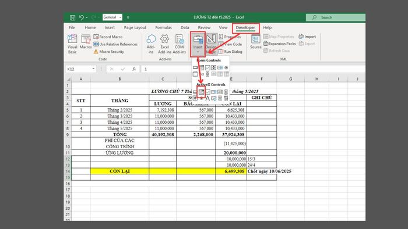Open the XML Source pane
The image size is (408, 229).
[255, 41]
